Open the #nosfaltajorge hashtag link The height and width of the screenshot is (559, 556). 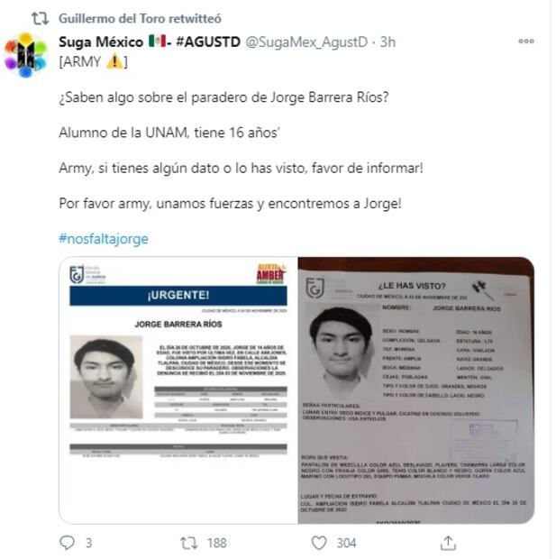104,239
